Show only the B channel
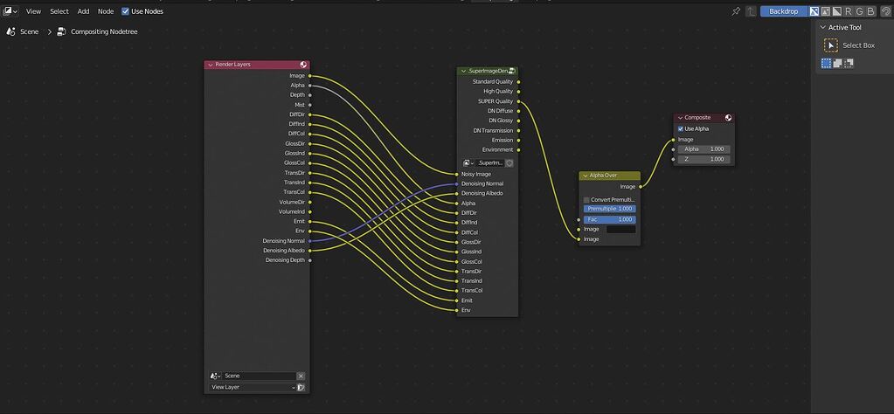Image resolution: width=894 pixels, height=414 pixels. 870,11
